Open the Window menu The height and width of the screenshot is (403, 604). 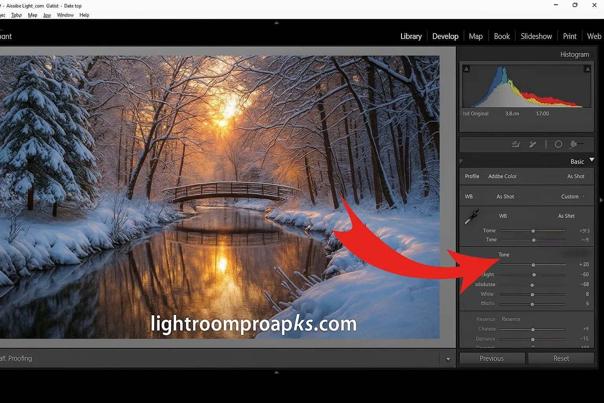(x=65, y=15)
